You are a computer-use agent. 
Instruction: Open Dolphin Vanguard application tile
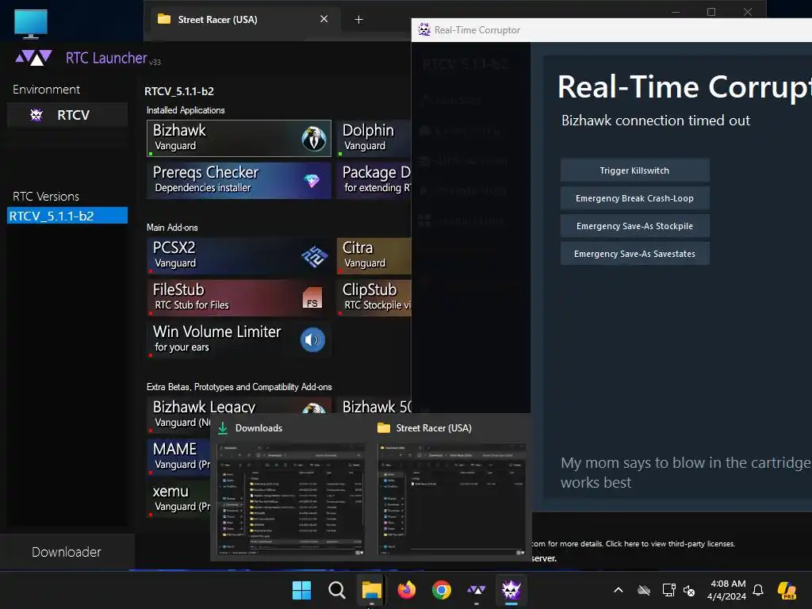tap(374, 138)
